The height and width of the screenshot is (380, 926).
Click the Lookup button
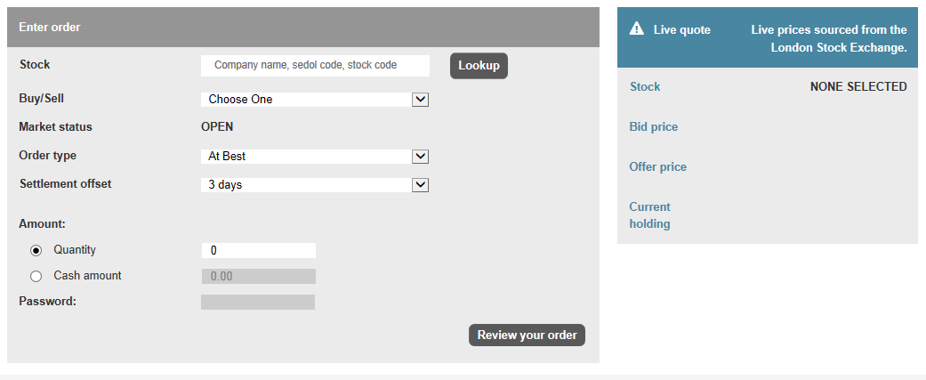(x=479, y=66)
